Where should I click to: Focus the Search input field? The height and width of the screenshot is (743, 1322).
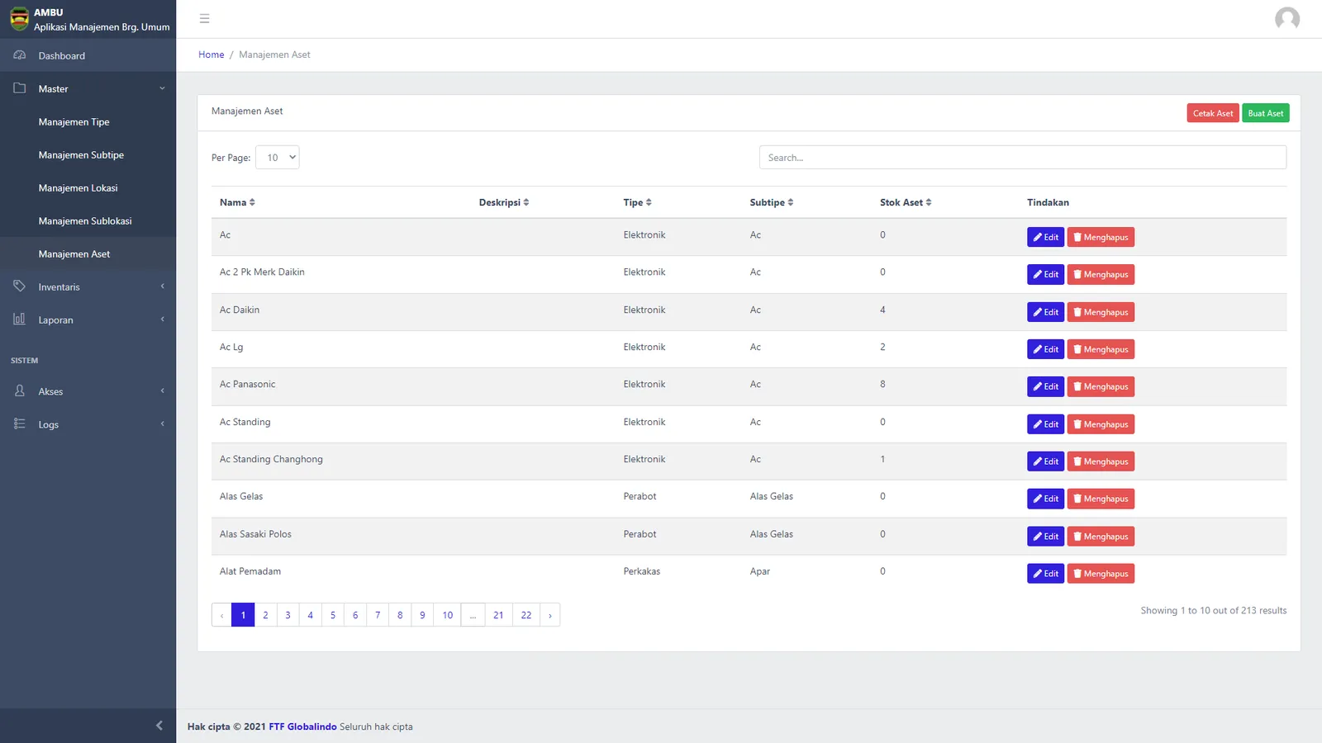point(1023,158)
